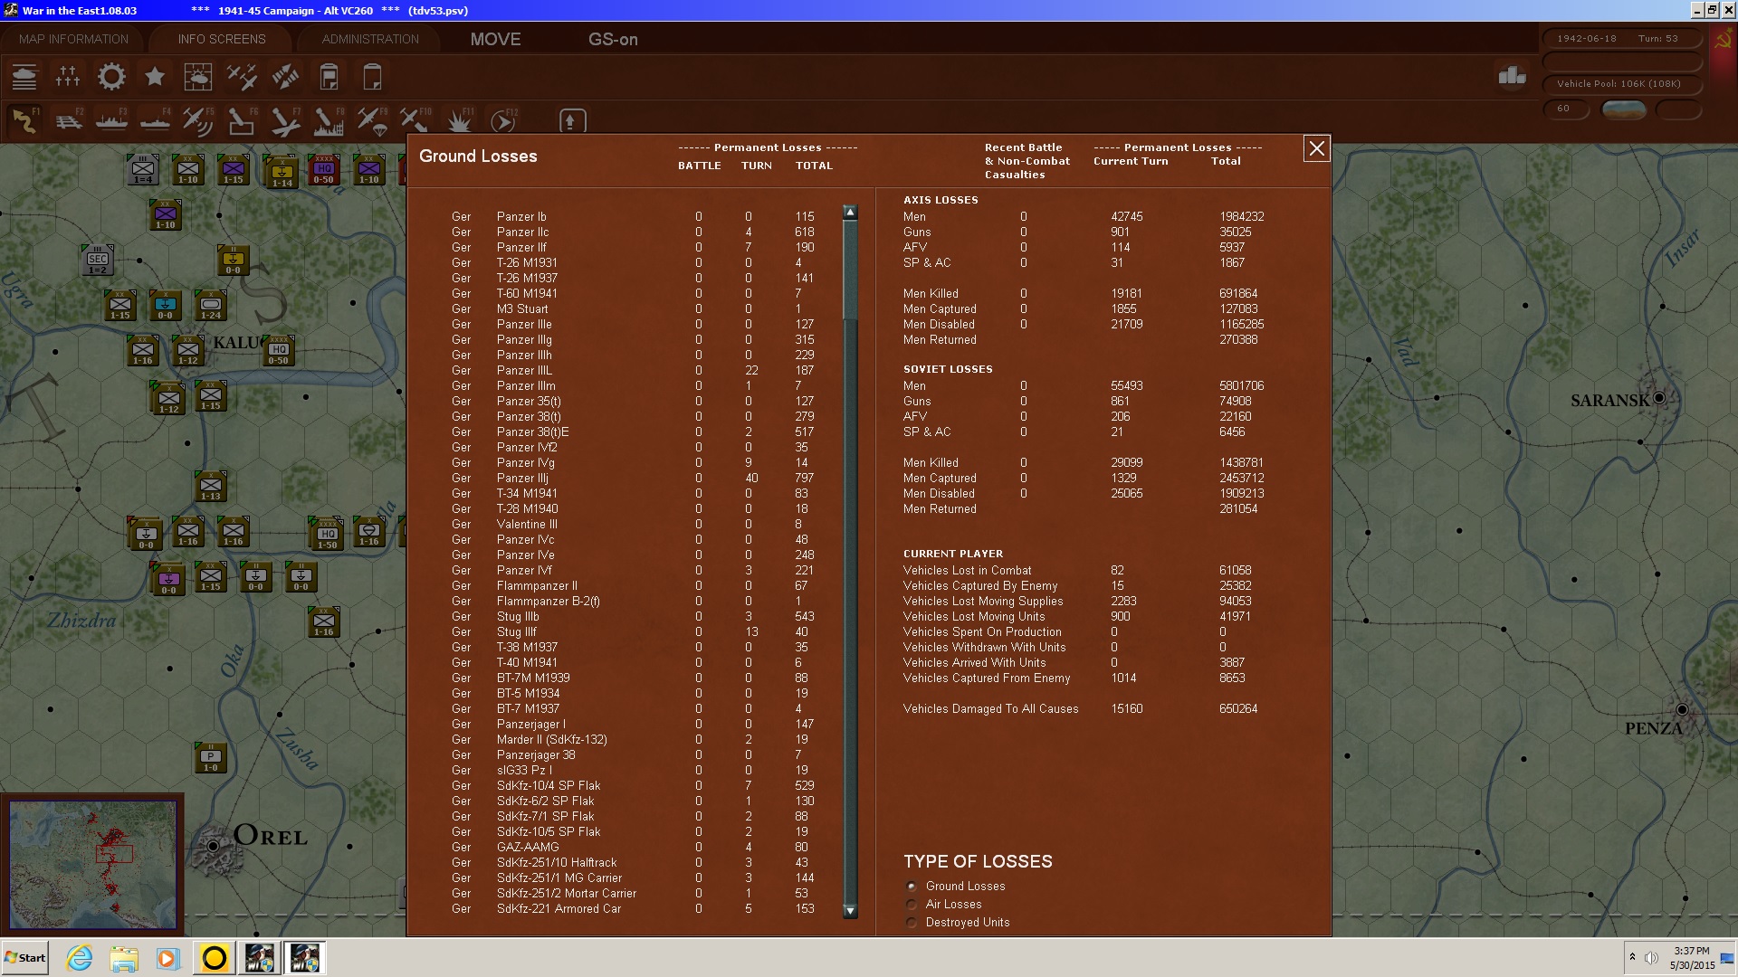Open the flagged clipboard report icon
1738x977 pixels.
pos(329,77)
